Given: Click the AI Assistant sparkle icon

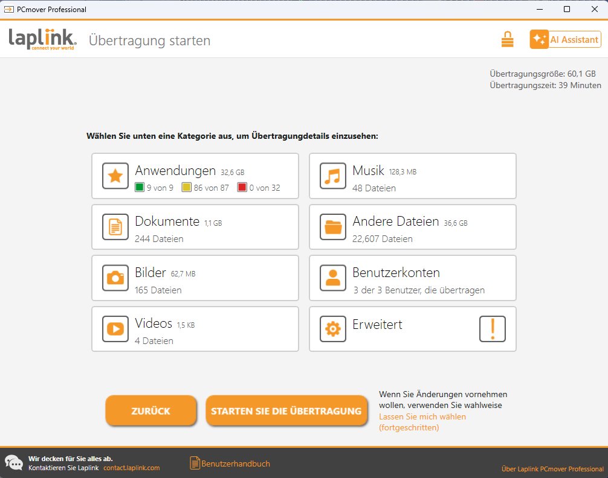Looking at the screenshot, I should coord(539,39).
